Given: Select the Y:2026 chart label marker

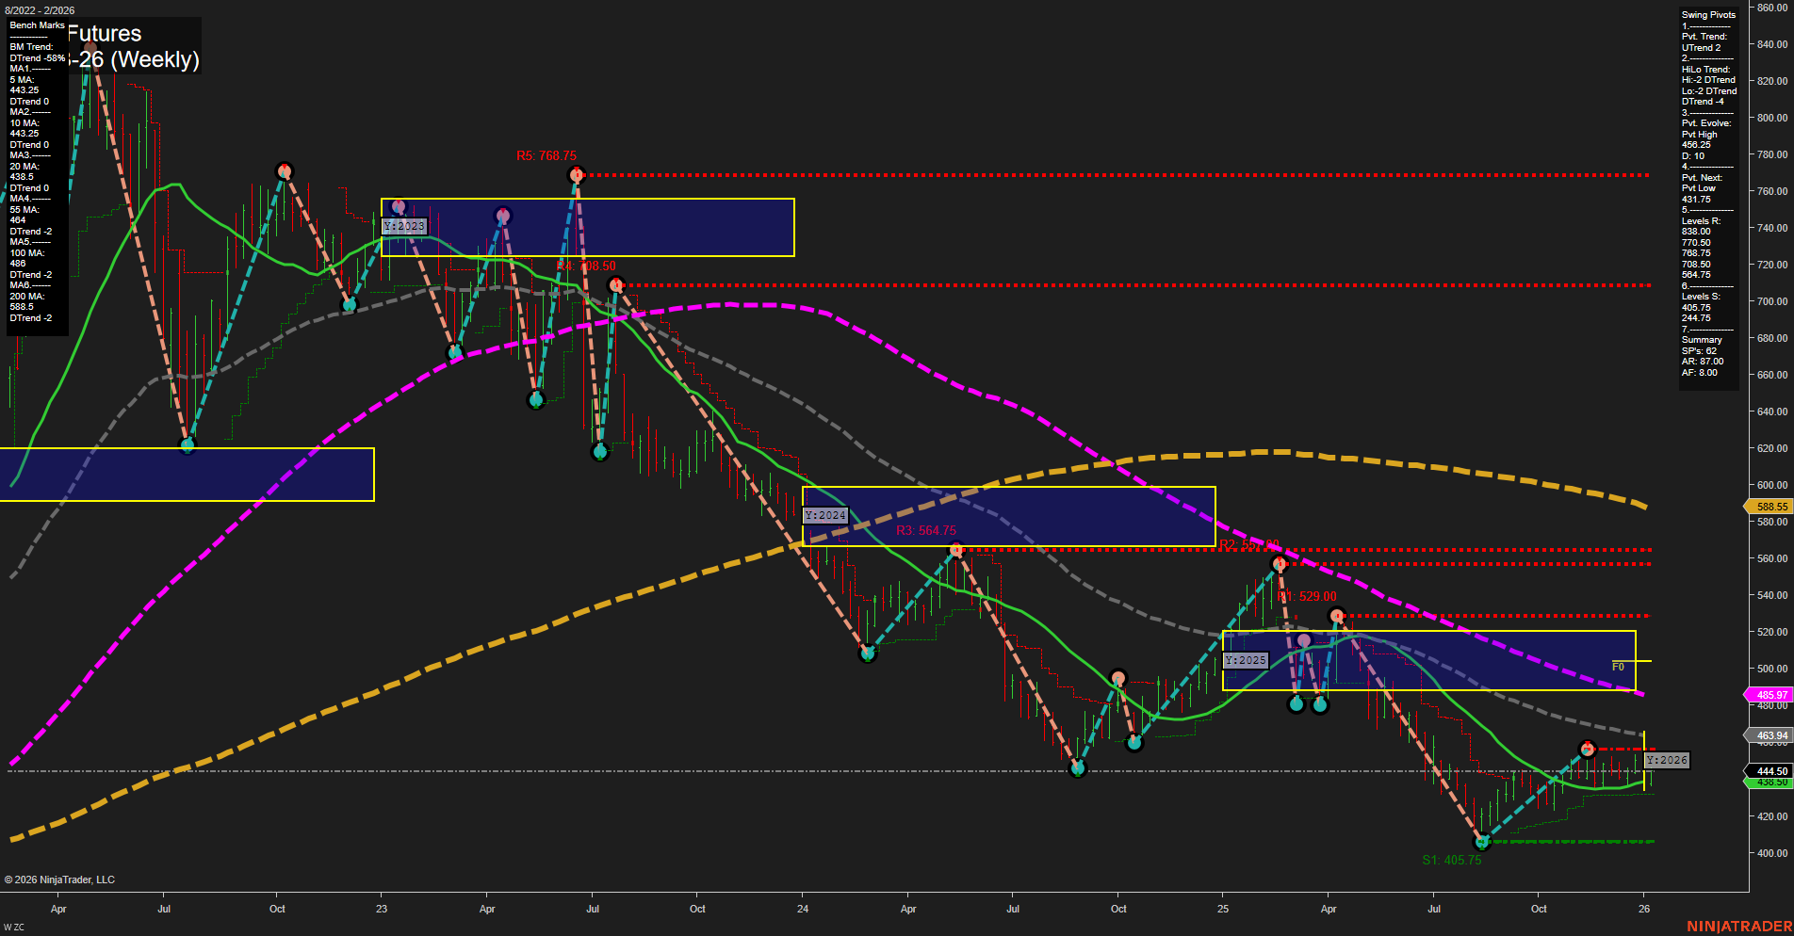Looking at the screenshot, I should pyautogui.click(x=1666, y=760).
